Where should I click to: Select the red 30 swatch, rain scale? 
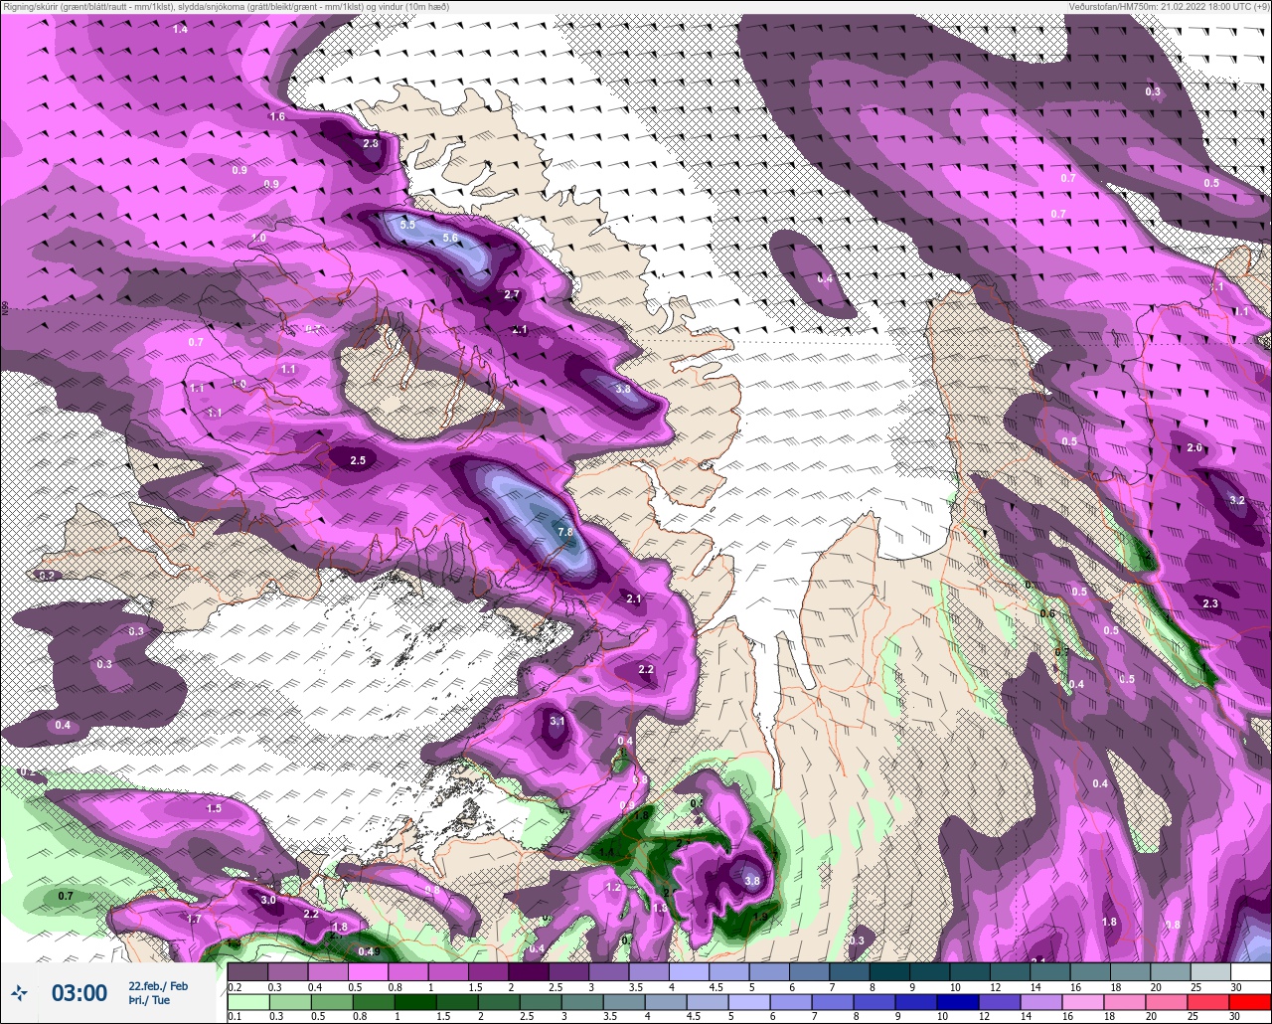1250,1002
